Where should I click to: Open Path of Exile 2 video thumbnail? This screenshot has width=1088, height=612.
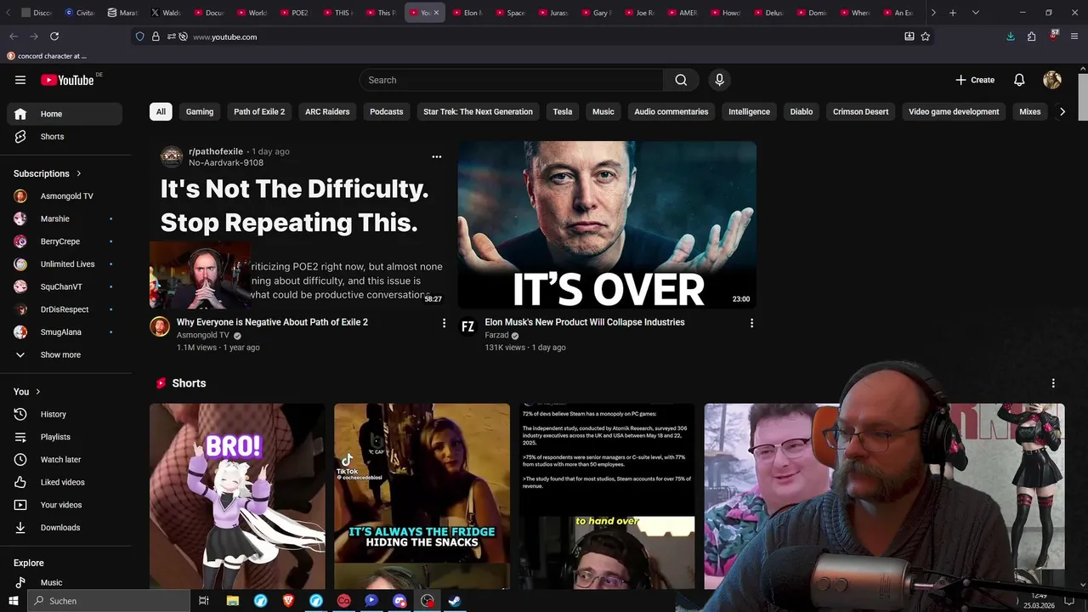click(298, 224)
